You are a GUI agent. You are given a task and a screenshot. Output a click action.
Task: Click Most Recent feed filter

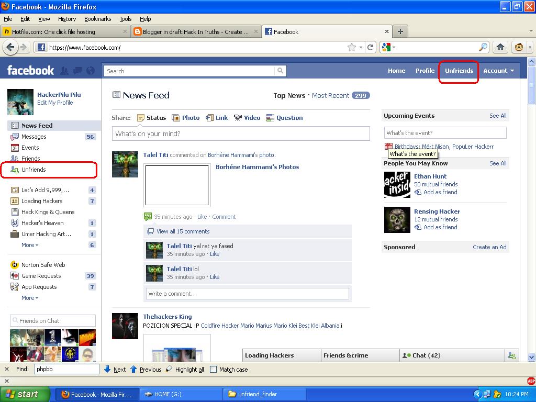(331, 96)
